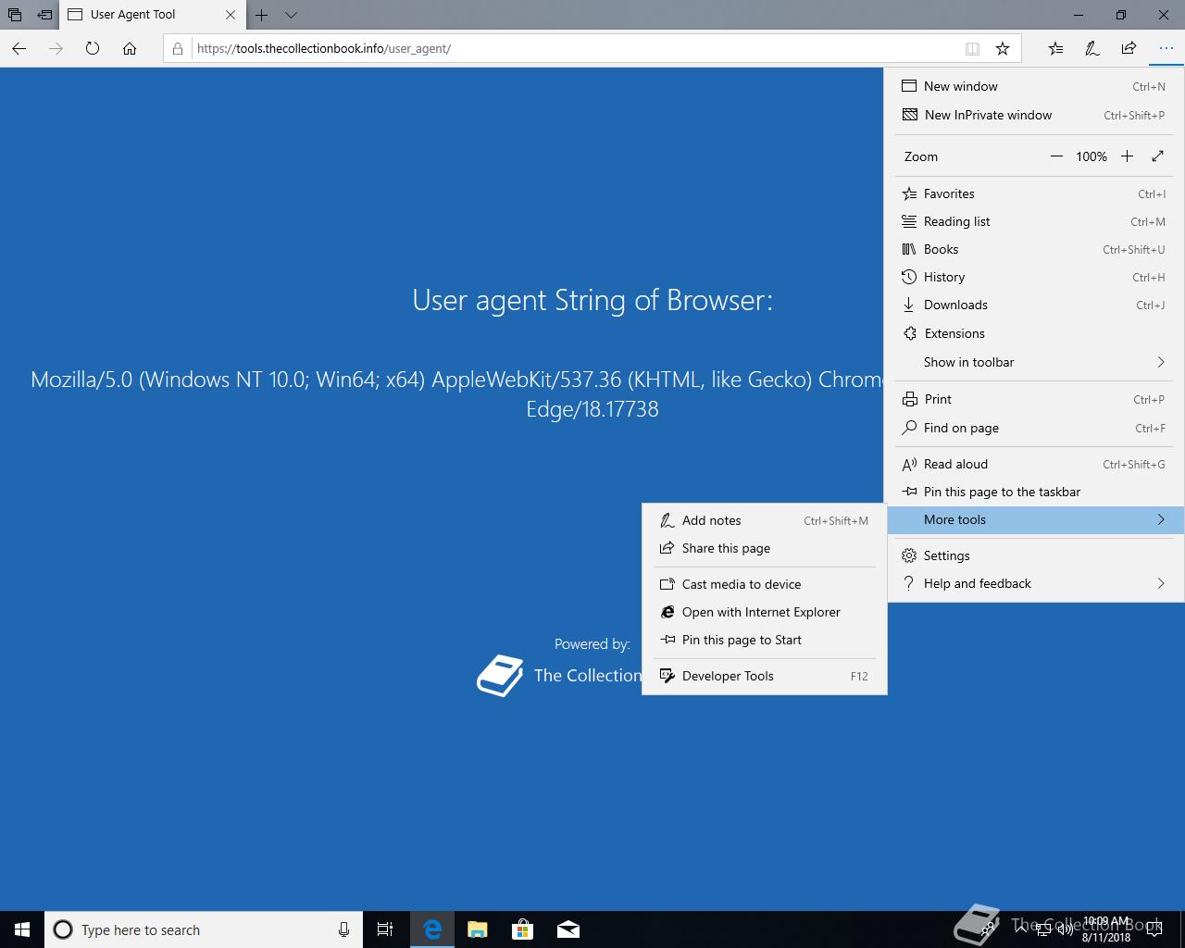Go back to previous page
1185x948 pixels.
click(x=19, y=48)
